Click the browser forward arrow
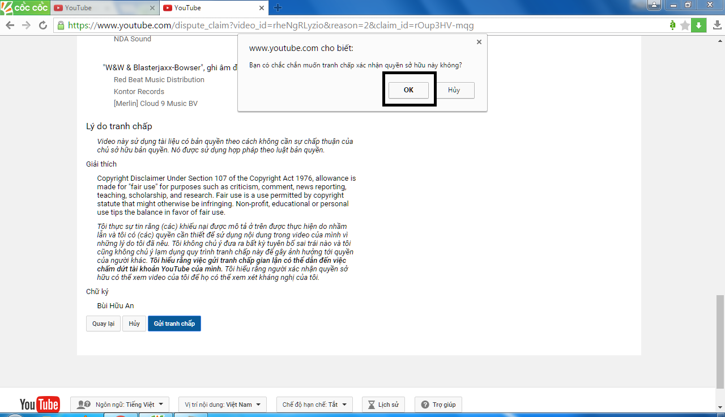This screenshot has width=725, height=417. coord(26,25)
